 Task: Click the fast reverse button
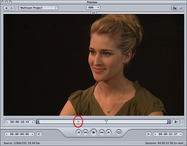(85, 132)
